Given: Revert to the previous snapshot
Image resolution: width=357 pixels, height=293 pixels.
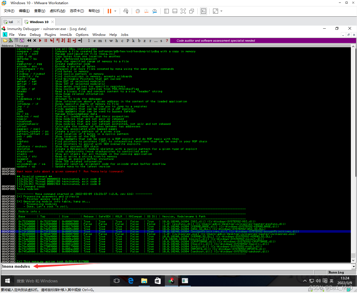Looking at the screenshot, I should point(146,11).
